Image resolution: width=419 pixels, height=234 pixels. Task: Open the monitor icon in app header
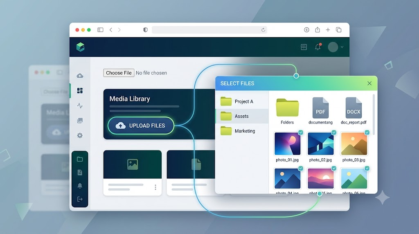click(304, 47)
